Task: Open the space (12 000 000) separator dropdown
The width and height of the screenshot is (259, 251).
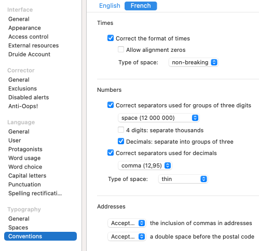Action: click(x=159, y=118)
